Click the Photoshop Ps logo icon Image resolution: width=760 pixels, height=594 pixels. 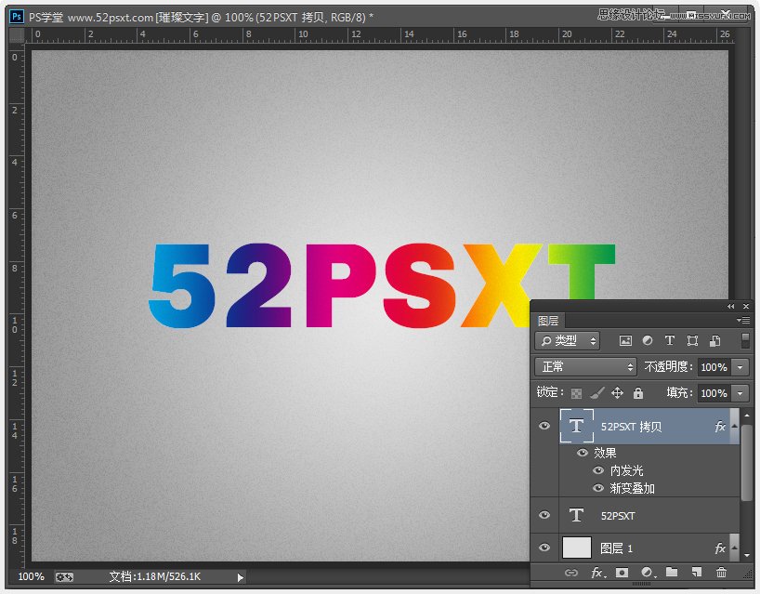[x=17, y=17]
